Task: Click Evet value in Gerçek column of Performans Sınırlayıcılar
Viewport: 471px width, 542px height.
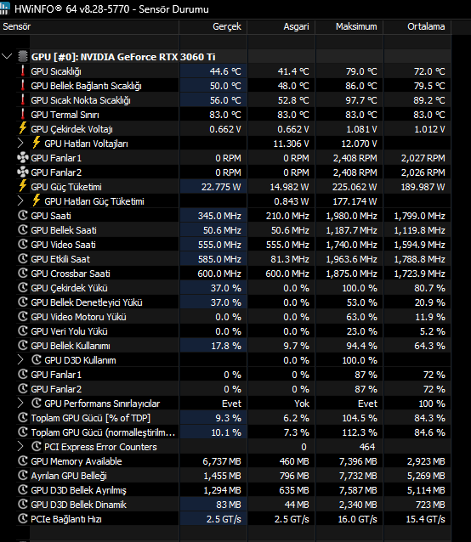Action: pos(231,404)
